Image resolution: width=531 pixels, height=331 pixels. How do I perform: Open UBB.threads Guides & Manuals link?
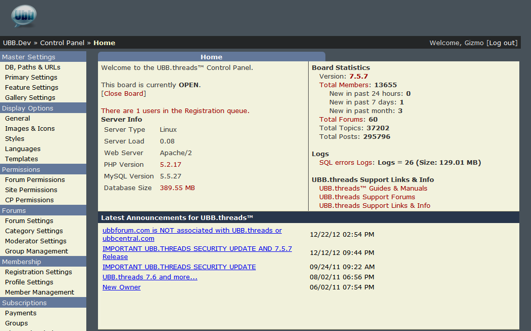(373, 189)
